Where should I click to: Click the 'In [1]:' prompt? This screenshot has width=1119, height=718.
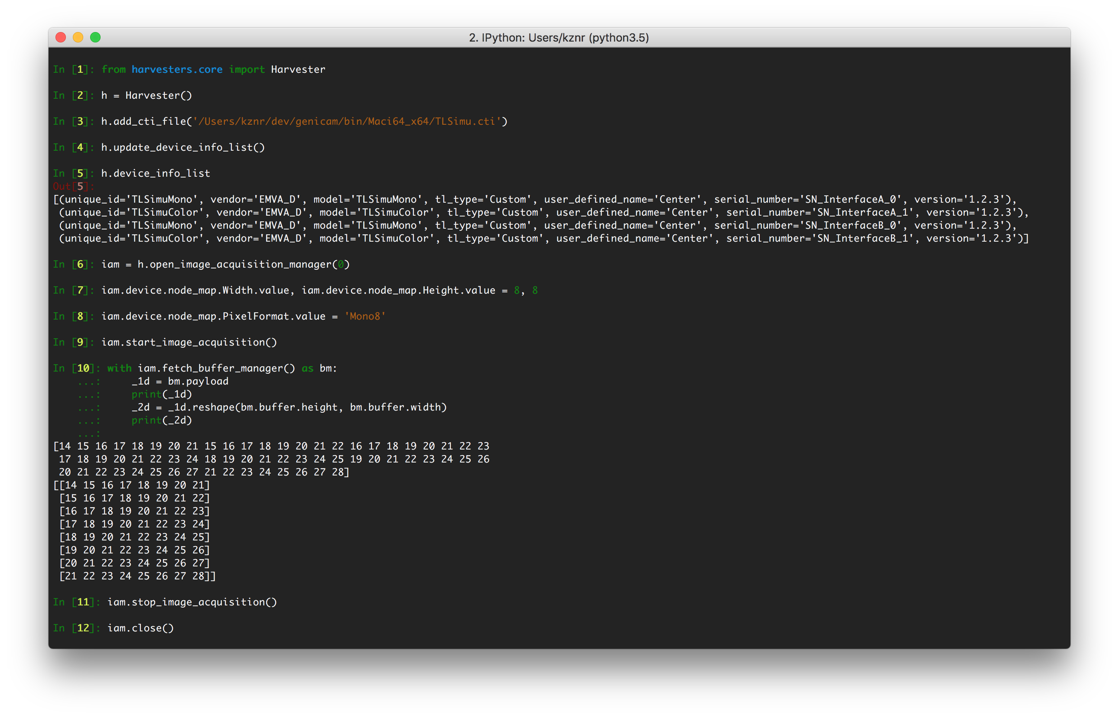[74, 69]
